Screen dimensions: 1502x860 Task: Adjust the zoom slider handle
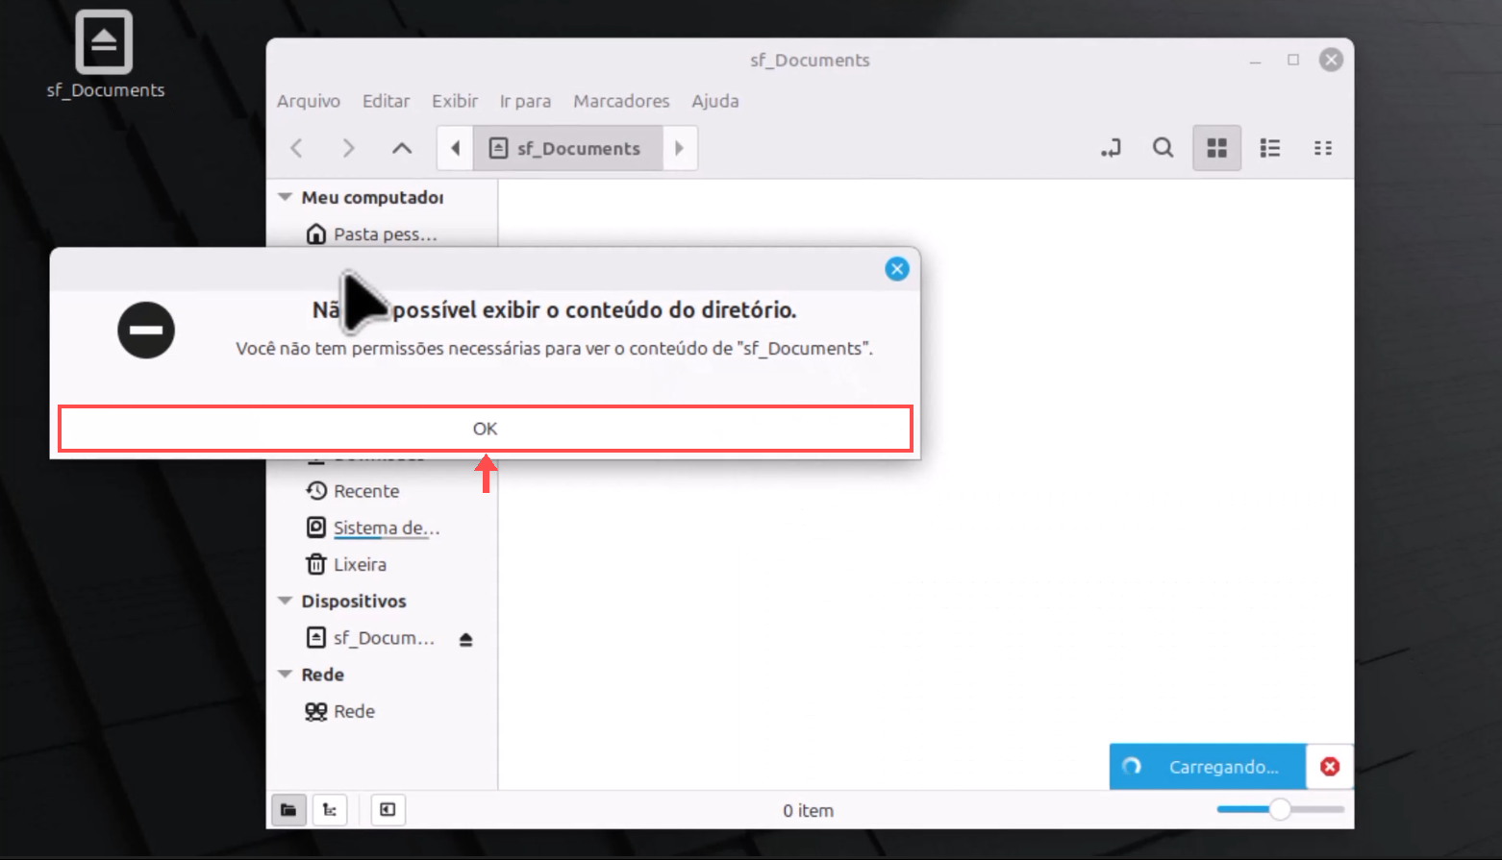[1279, 809]
